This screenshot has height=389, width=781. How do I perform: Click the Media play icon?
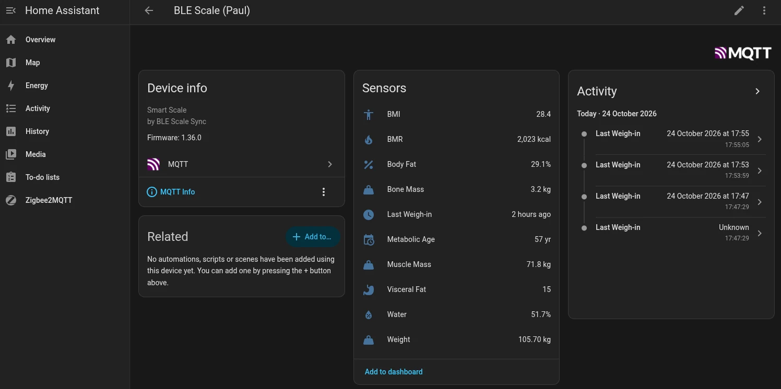(11, 154)
